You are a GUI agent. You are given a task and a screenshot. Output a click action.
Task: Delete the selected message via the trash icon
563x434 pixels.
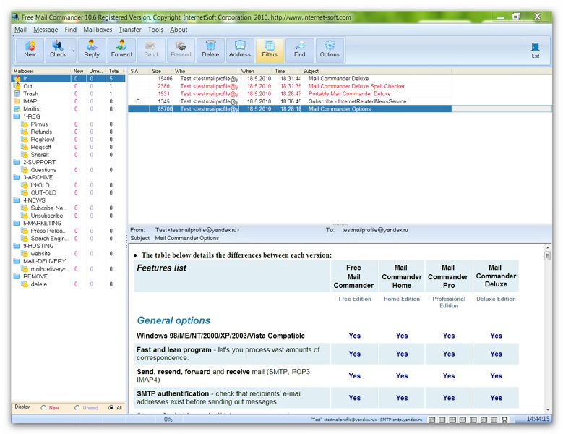[x=210, y=50]
